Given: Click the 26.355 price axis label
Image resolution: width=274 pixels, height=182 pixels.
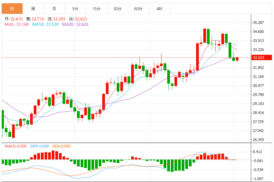Looking at the screenshot, I should click(x=258, y=140).
